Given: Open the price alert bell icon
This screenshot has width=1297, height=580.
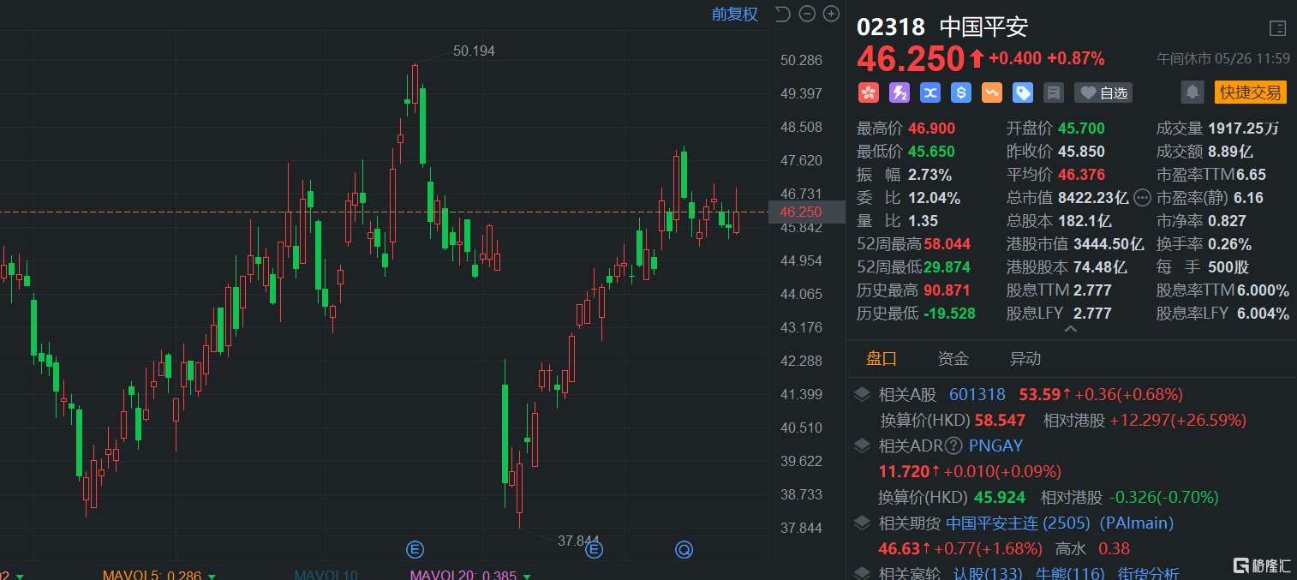Looking at the screenshot, I should coord(1192,93).
